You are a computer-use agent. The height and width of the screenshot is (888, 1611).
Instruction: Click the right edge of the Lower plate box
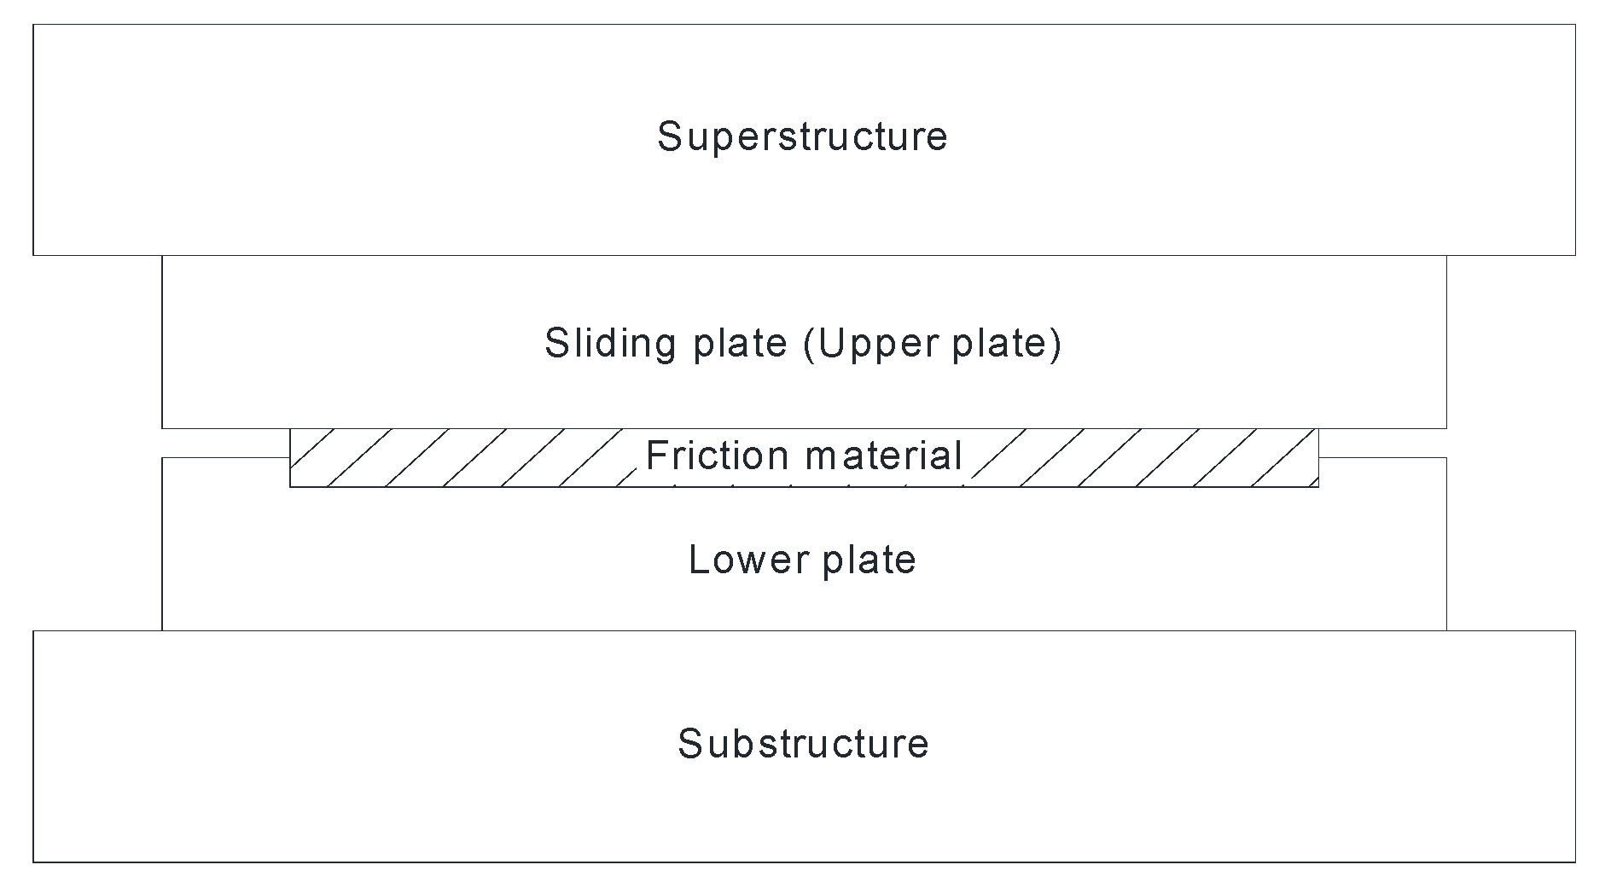pyautogui.click(x=1446, y=544)
